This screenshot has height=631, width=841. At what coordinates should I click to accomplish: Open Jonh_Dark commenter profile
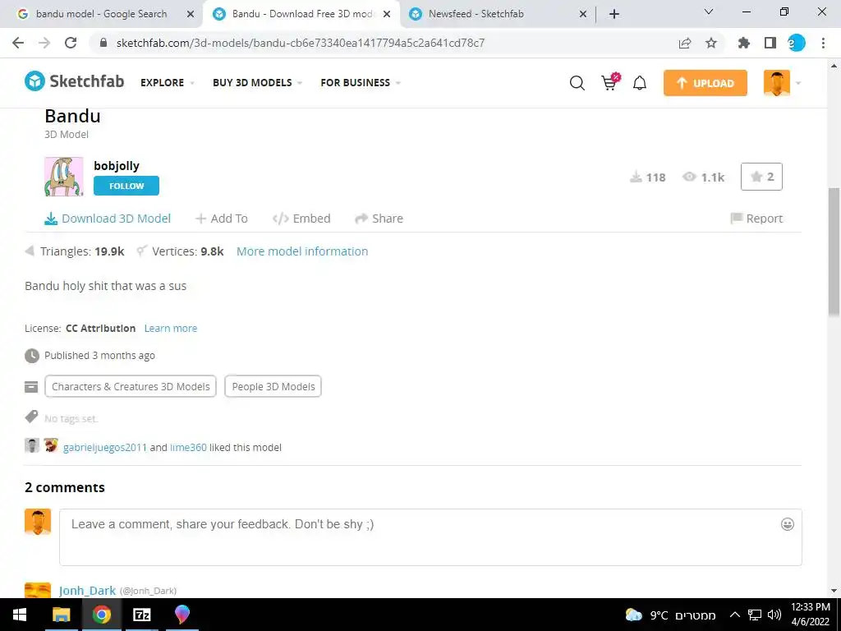point(87,591)
